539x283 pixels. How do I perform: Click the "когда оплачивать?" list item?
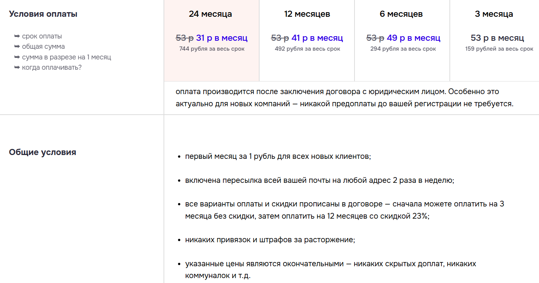click(x=52, y=67)
